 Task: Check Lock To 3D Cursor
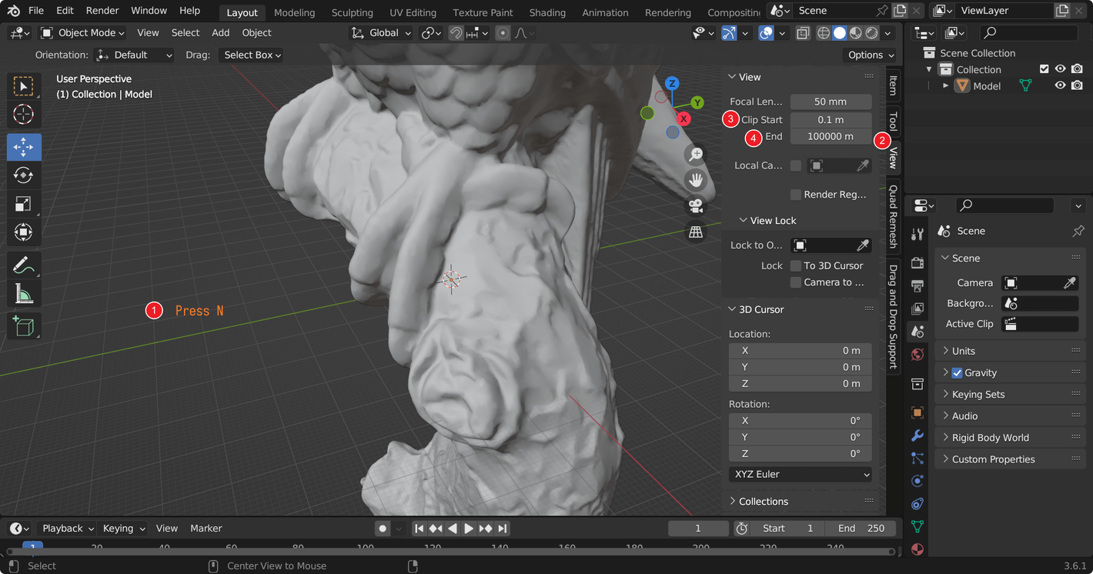[x=796, y=265]
